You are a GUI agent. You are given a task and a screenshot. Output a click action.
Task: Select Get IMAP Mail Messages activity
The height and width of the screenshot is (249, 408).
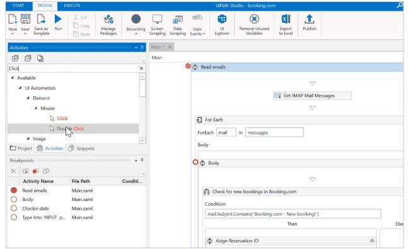(x=312, y=96)
